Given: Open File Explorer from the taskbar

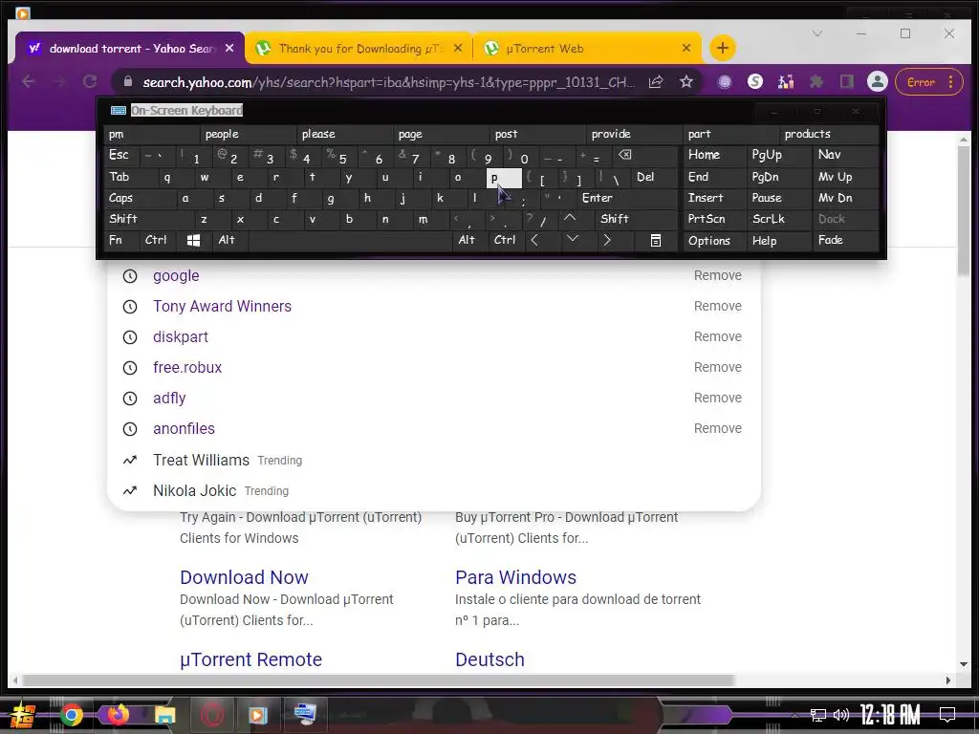Looking at the screenshot, I should click(164, 715).
